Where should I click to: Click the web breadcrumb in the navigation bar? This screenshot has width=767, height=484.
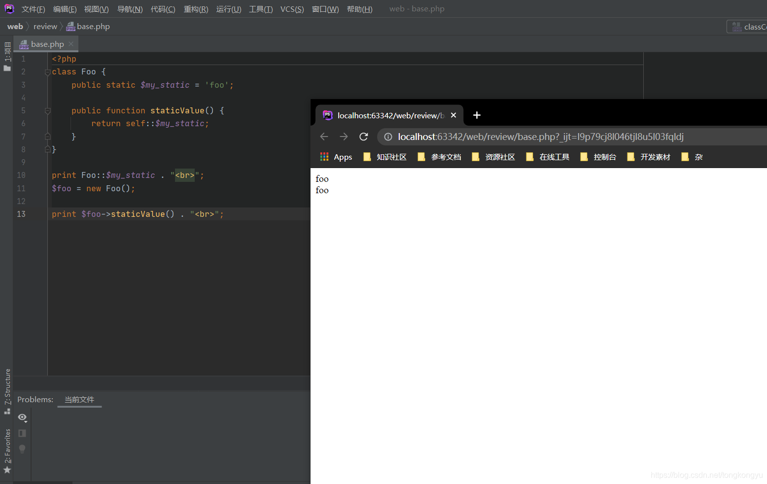(15, 26)
